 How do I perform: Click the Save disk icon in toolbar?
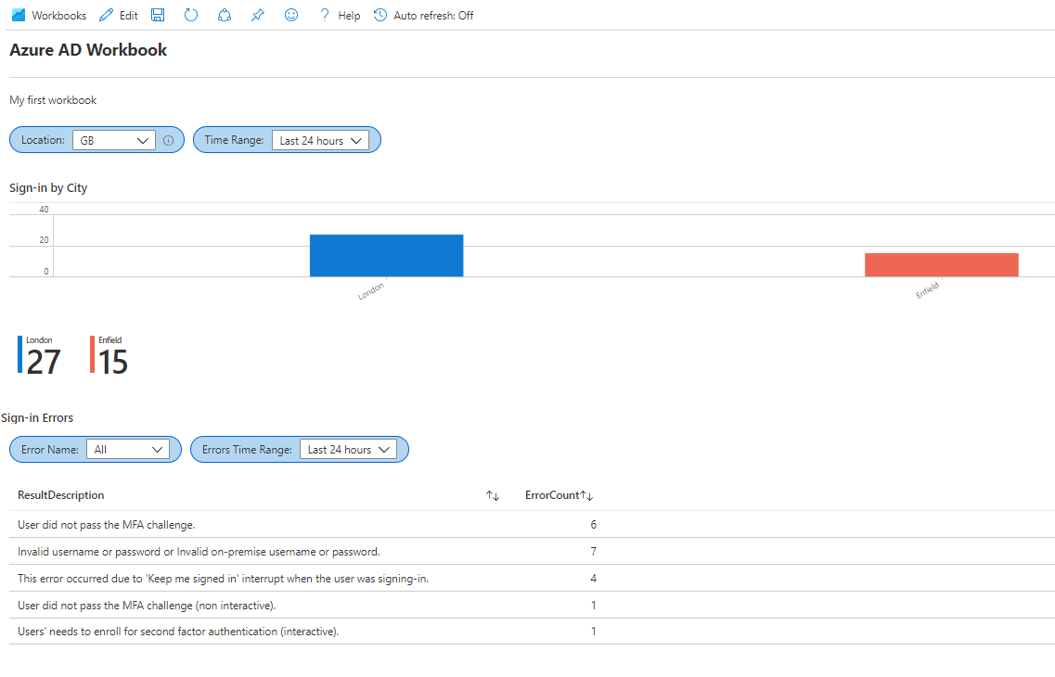pos(158,15)
